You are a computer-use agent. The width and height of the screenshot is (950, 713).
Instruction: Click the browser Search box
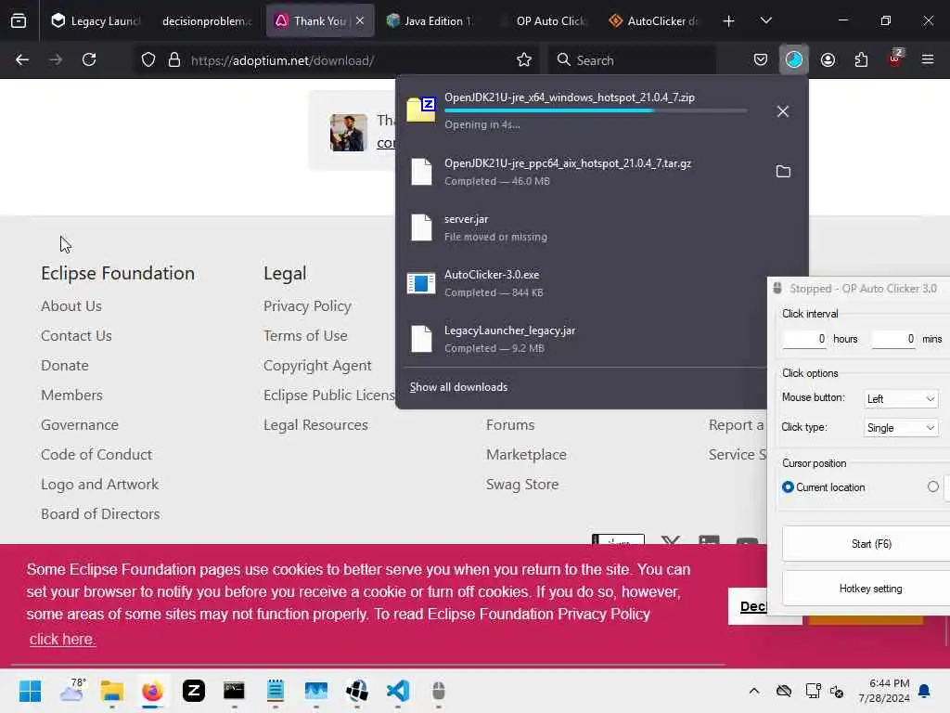pos(633,60)
